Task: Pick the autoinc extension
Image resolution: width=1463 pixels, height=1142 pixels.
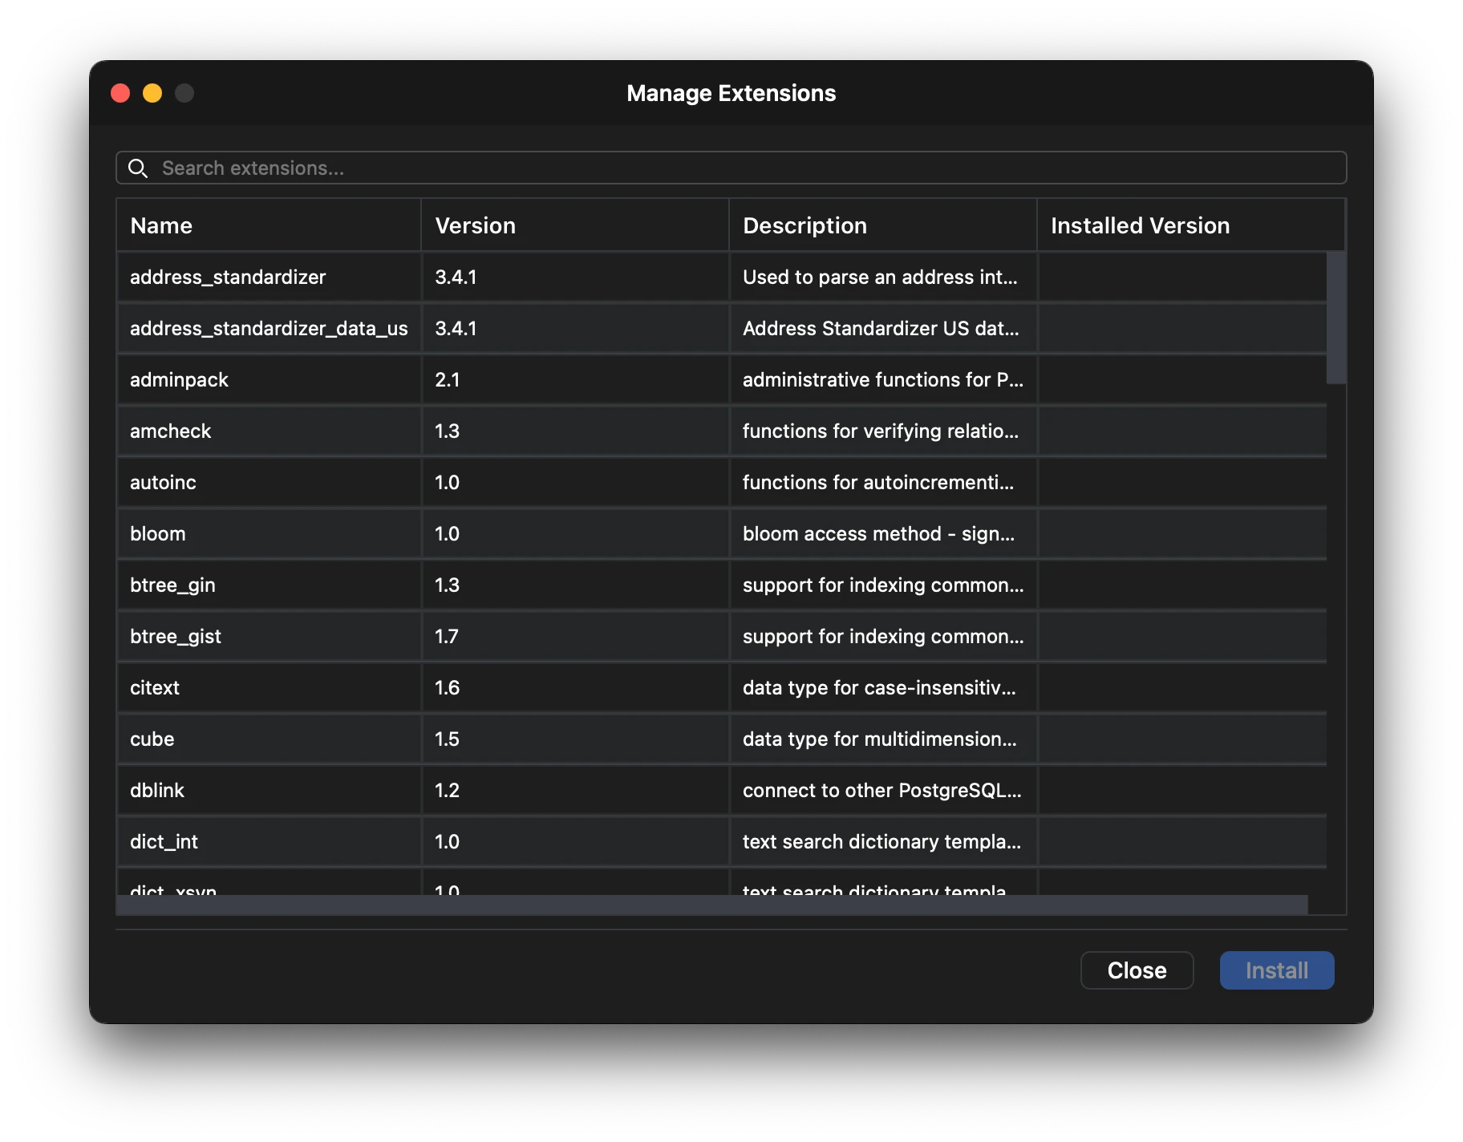Action: tap(164, 483)
